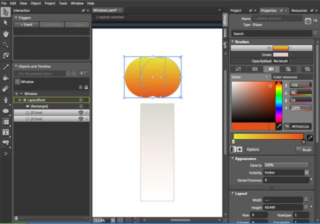
Task: Select the Pan hand tool
Action: click(6, 33)
